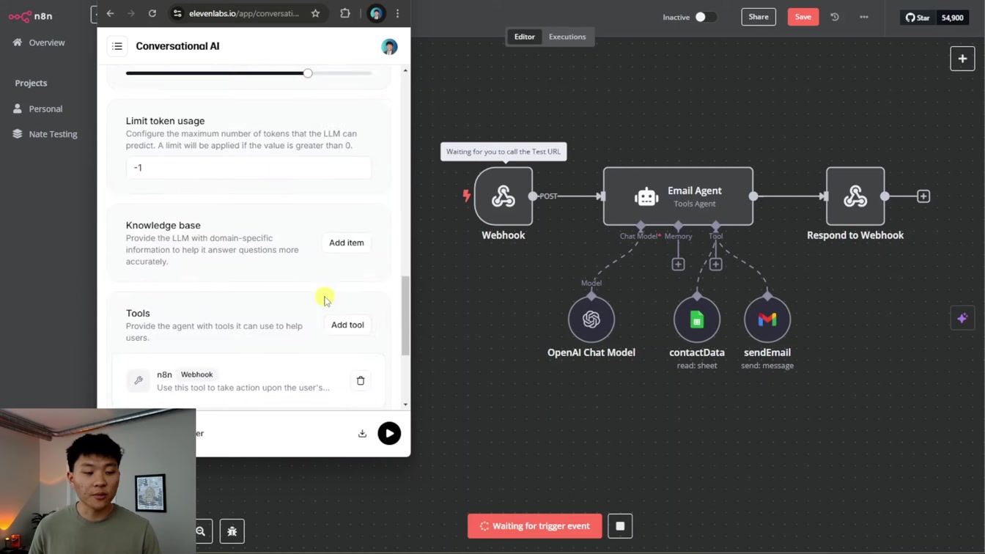Click the bug debug icon on canvas

point(232,531)
